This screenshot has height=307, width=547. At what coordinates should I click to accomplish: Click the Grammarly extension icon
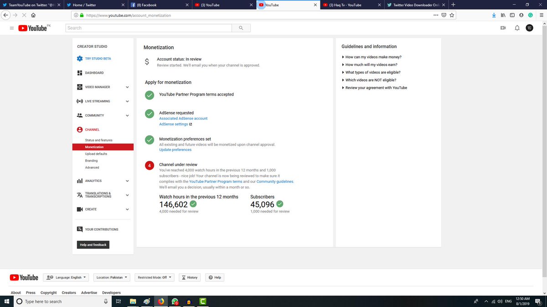coord(531,15)
